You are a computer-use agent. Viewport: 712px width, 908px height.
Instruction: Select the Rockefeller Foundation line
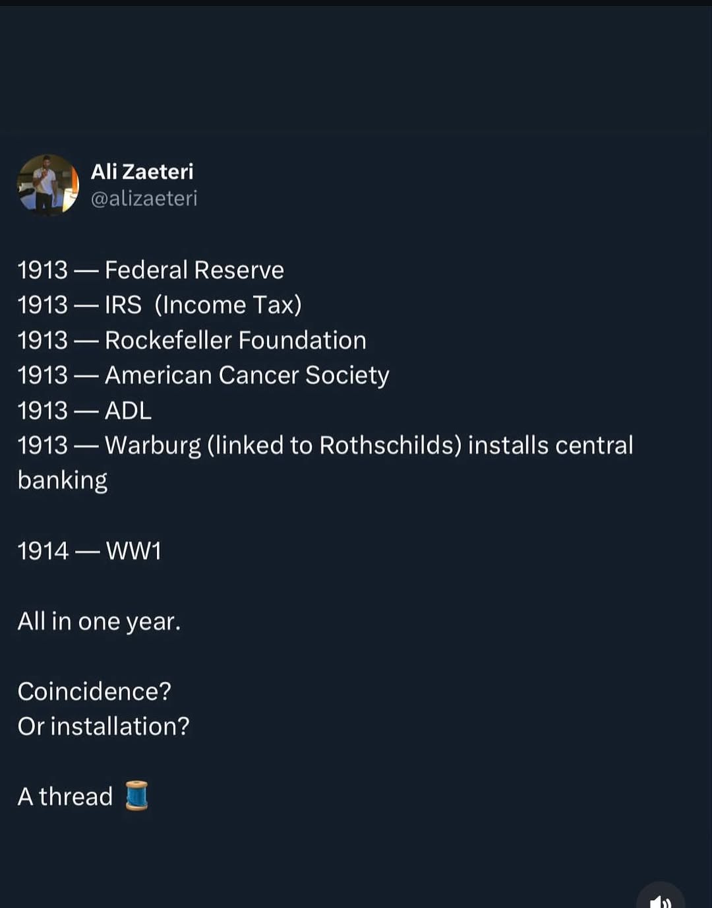pyautogui.click(x=191, y=340)
